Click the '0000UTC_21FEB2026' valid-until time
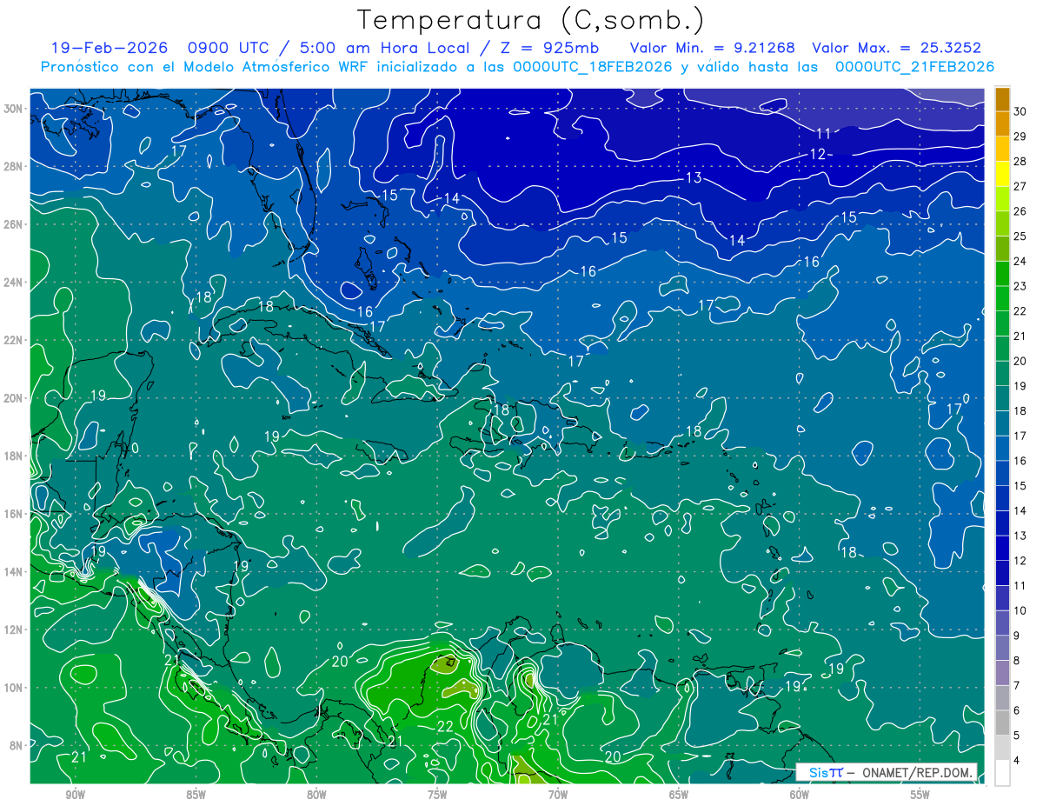The height and width of the screenshot is (806, 1043). pyautogui.click(x=913, y=67)
